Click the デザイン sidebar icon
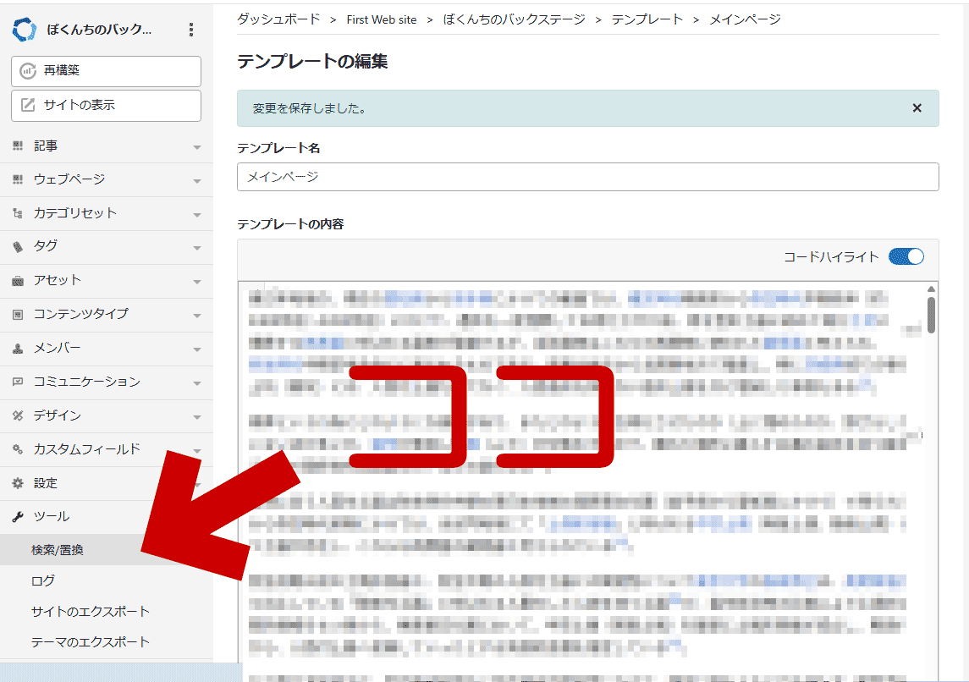 coord(18,415)
